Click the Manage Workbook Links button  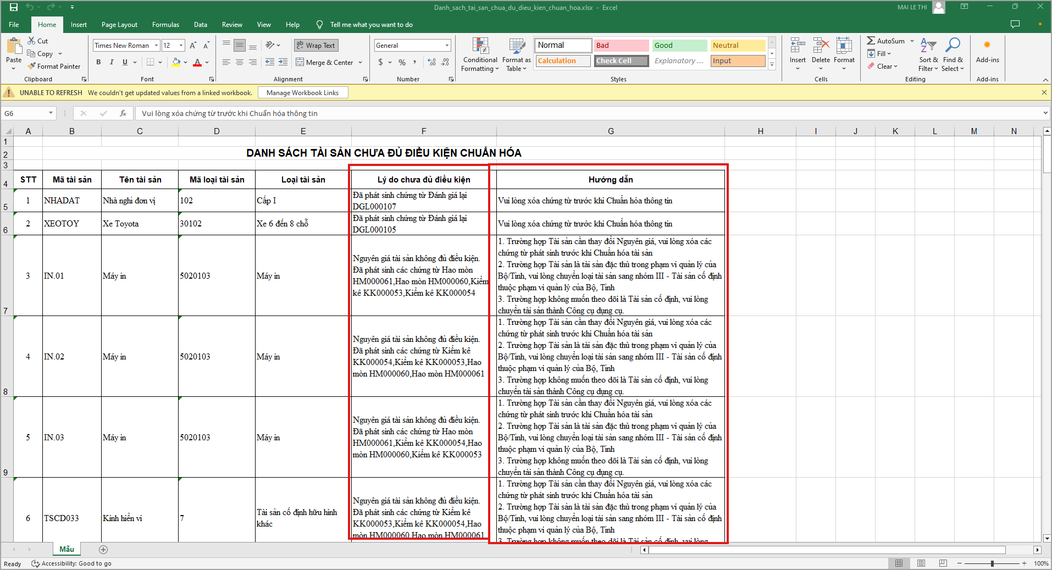[302, 93]
